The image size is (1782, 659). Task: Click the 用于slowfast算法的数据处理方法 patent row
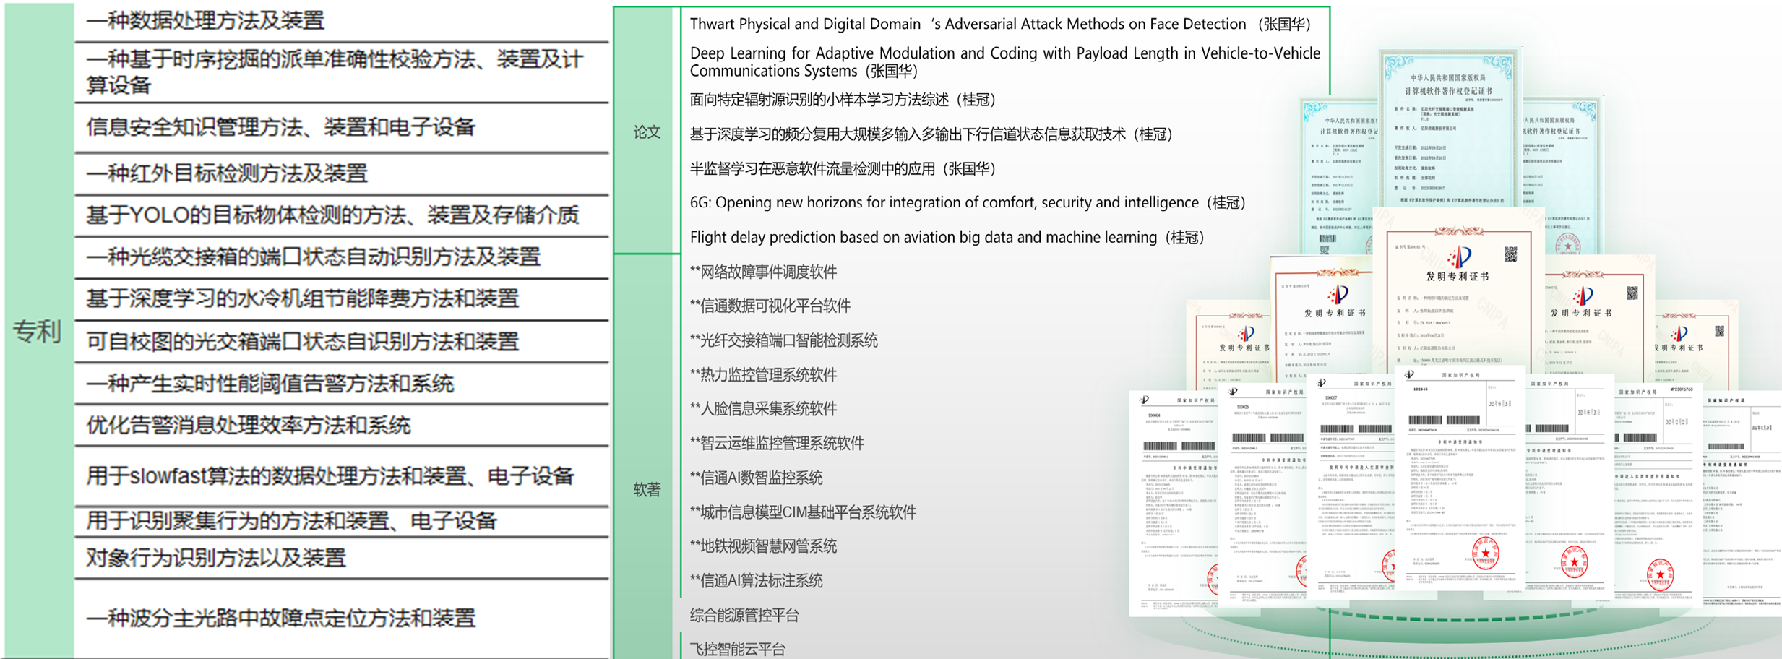point(330,476)
